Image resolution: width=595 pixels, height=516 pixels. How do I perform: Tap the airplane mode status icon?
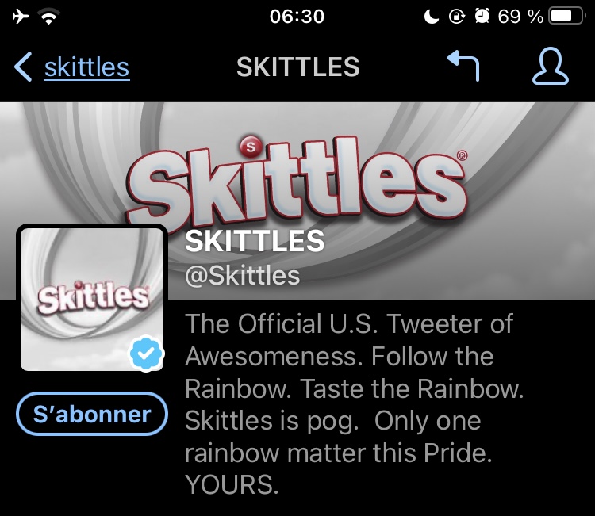click(21, 17)
